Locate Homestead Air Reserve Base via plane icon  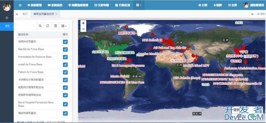click(x=65, y=57)
